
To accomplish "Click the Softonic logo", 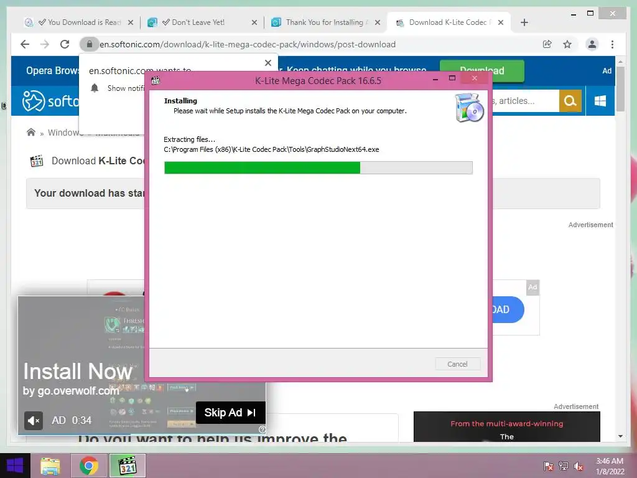I will pos(50,100).
